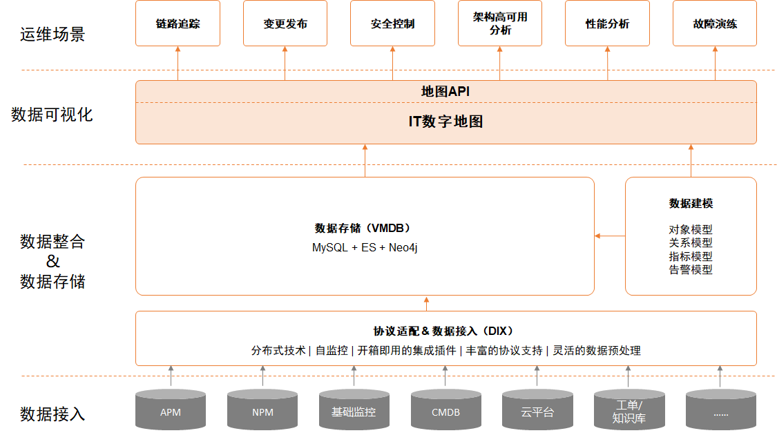The width and height of the screenshot is (777, 433).
Task: Select the APM data source cylinder
Action: tap(170, 410)
